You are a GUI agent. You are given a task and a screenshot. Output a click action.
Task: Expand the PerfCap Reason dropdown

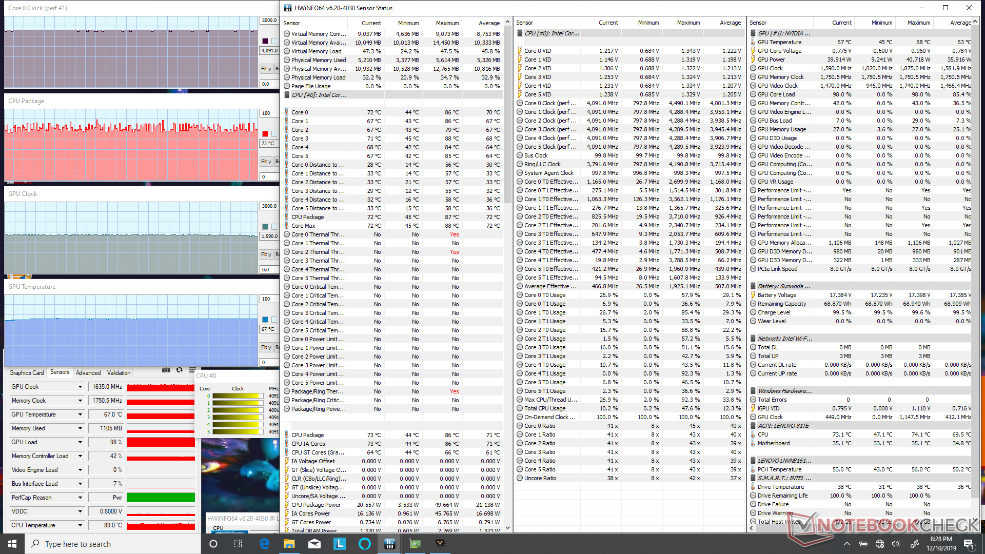click(80, 498)
